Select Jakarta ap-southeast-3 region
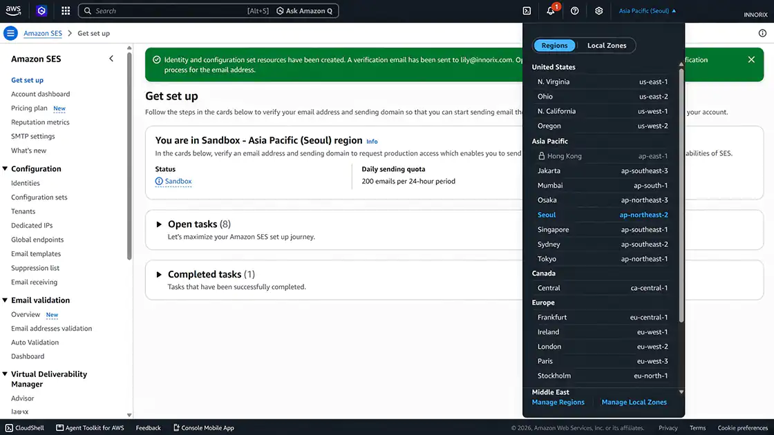Image resolution: width=774 pixels, height=435 pixels. coord(602,171)
